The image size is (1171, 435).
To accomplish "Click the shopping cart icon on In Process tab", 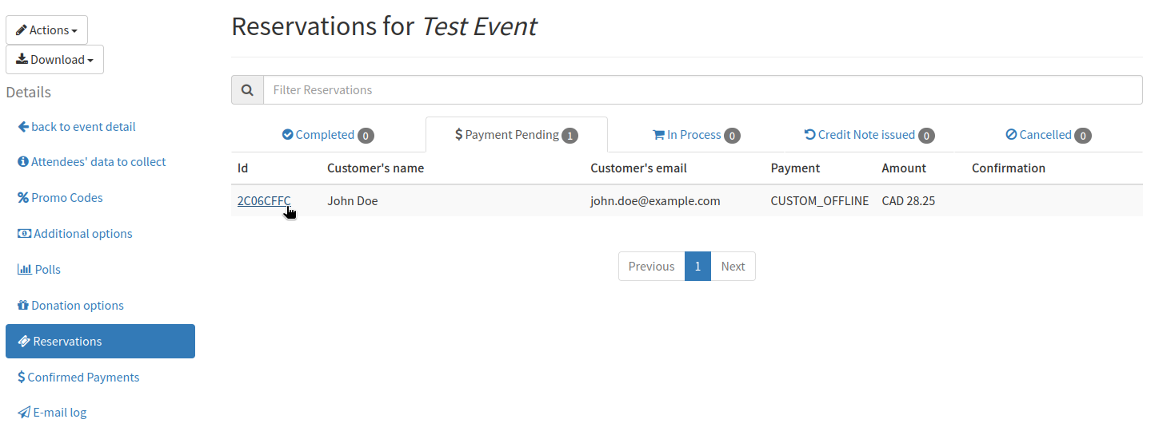I will tap(659, 135).
